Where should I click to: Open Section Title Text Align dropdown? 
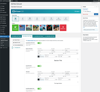pyautogui.click(x=58, y=50)
